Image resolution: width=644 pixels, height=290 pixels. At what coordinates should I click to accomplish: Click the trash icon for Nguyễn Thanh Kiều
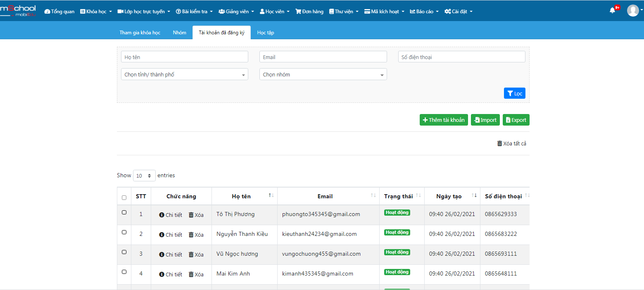(191, 235)
